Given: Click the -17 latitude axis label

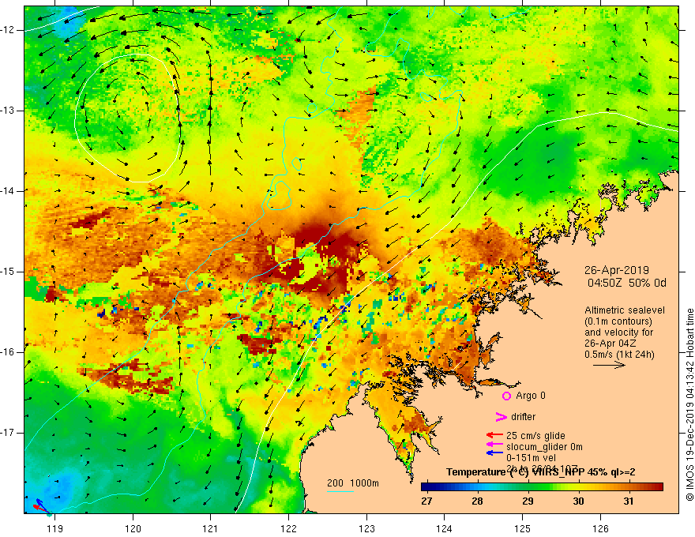Looking at the screenshot, I should click(9, 433).
